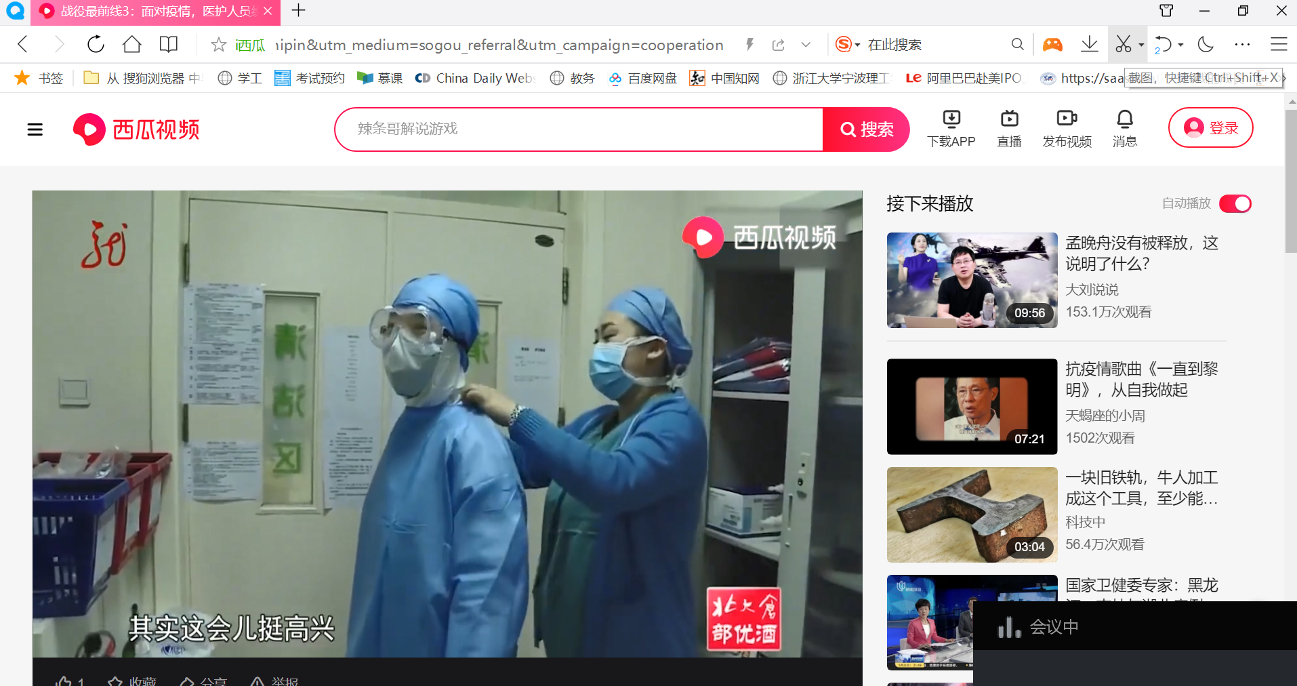
Task: Click the game controller icon in toolbar
Action: coord(1052,45)
